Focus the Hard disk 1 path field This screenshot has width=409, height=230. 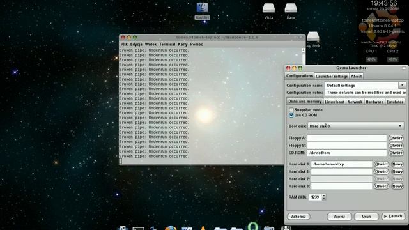pos(341,171)
